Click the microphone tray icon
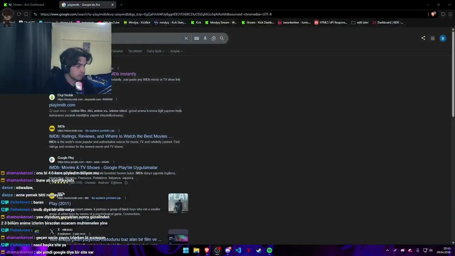 (x=418, y=250)
